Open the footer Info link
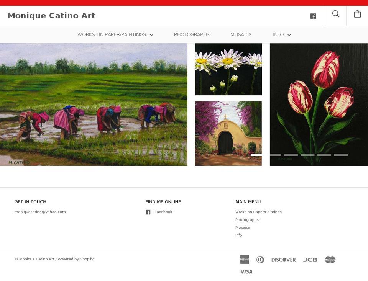The image size is (368, 281). pyautogui.click(x=239, y=235)
